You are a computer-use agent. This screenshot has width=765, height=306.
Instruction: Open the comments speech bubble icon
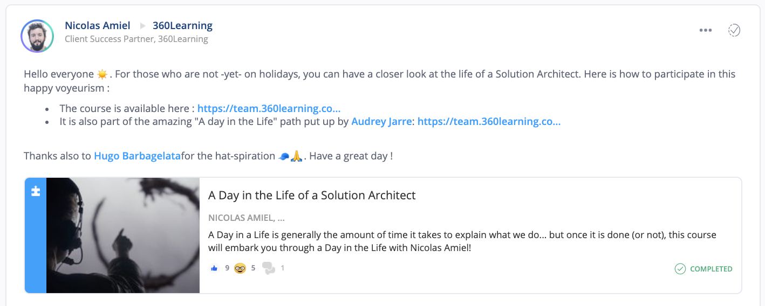(x=268, y=268)
